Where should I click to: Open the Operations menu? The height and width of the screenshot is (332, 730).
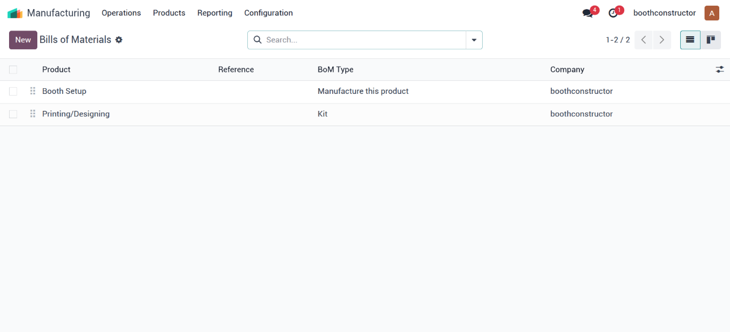pos(121,13)
